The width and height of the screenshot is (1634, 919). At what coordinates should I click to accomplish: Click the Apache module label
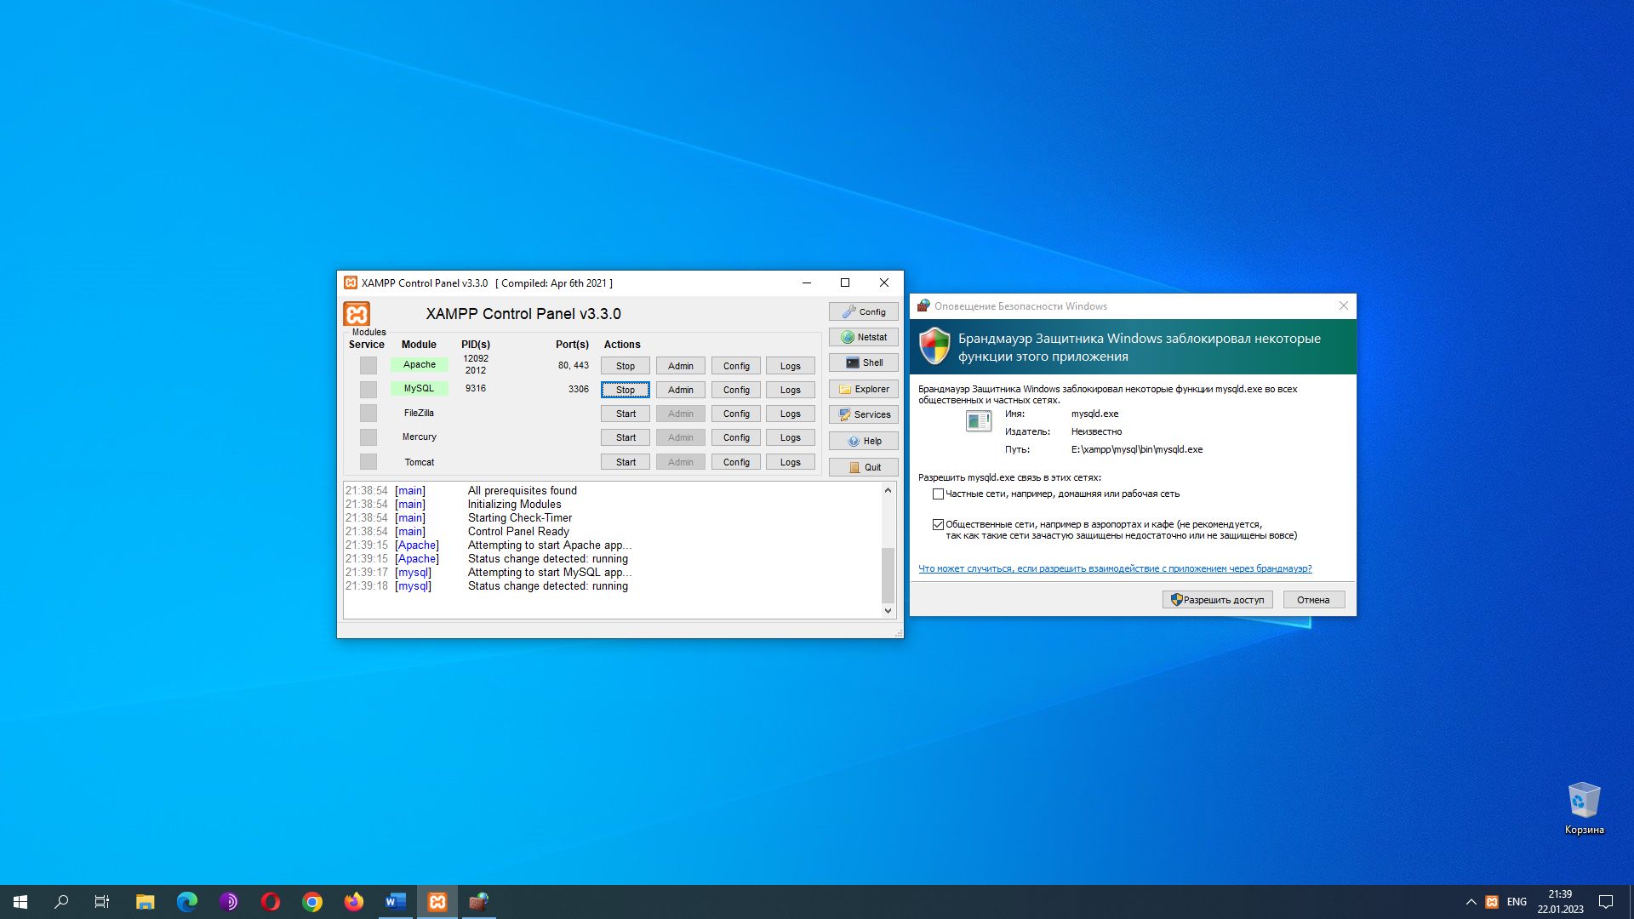coord(420,364)
